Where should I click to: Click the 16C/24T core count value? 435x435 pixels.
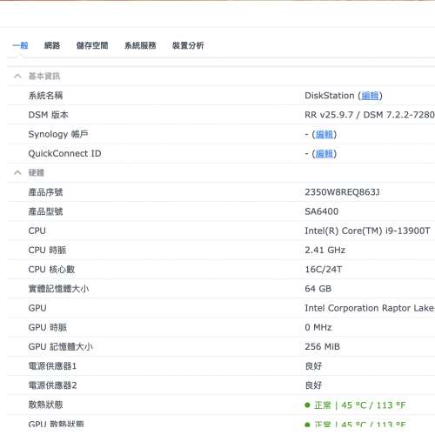point(324,270)
